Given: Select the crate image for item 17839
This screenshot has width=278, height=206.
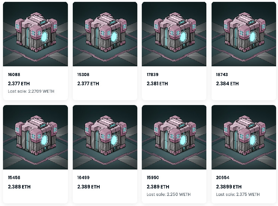Looking at the screenshot, I should (174, 34).
